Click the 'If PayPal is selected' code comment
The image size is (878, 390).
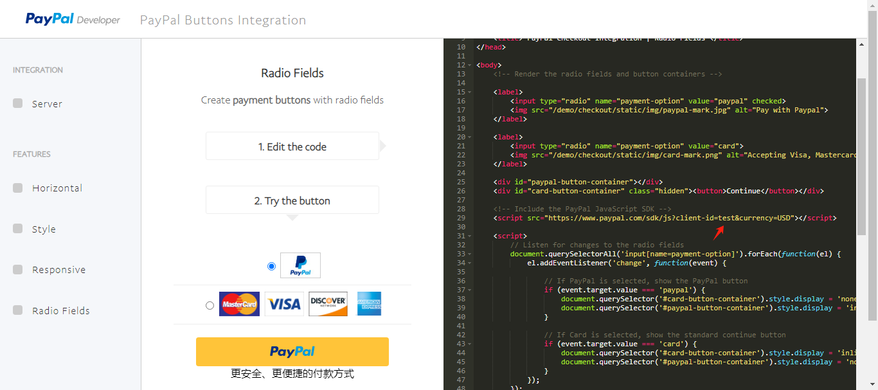[x=646, y=281]
